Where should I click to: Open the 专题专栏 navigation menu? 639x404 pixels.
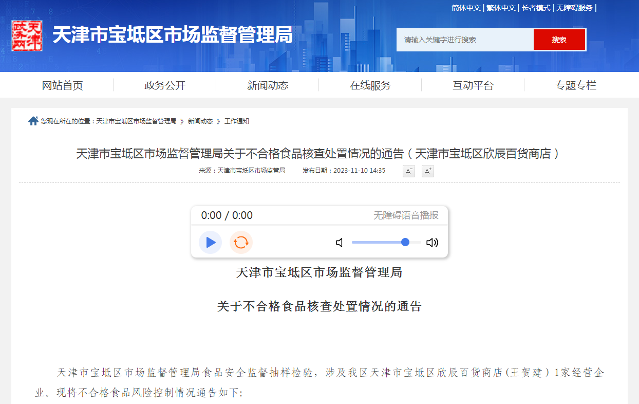point(575,85)
